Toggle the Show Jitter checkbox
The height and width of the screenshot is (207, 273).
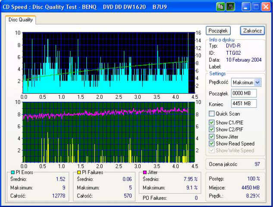(x=211, y=137)
